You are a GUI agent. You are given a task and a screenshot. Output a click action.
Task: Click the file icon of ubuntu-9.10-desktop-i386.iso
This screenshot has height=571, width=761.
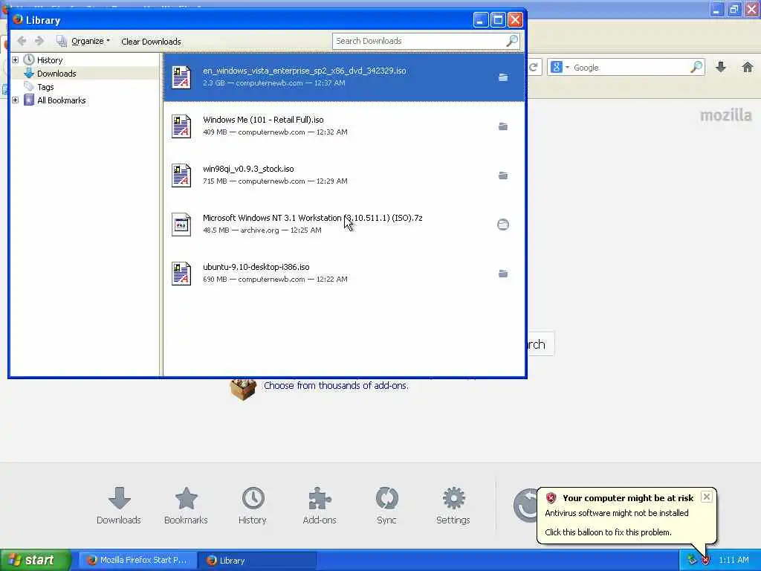(x=181, y=274)
